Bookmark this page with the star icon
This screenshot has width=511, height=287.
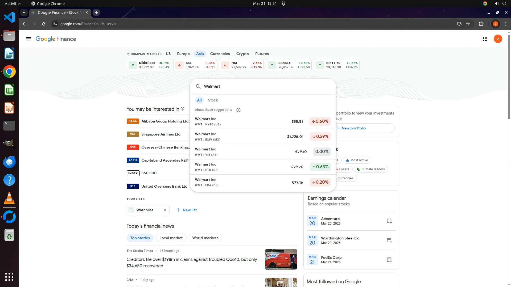tap(468, 24)
